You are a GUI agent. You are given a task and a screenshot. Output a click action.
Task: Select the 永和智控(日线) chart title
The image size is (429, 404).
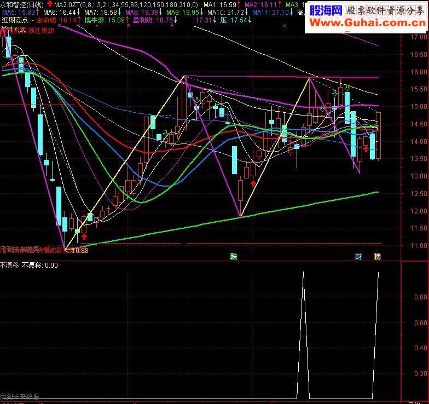(22, 4)
